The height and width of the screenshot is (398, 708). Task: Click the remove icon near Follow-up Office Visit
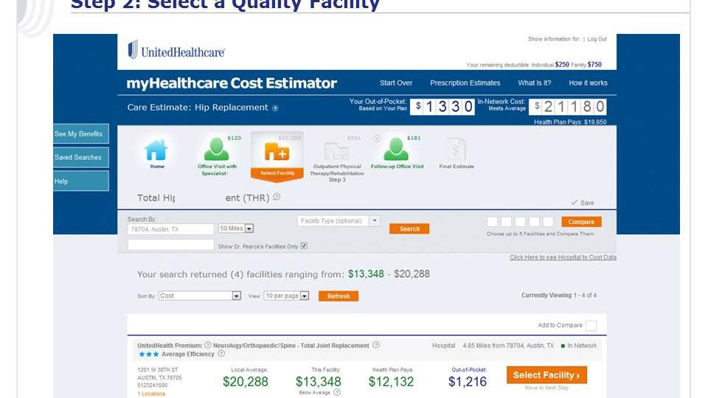point(377,139)
